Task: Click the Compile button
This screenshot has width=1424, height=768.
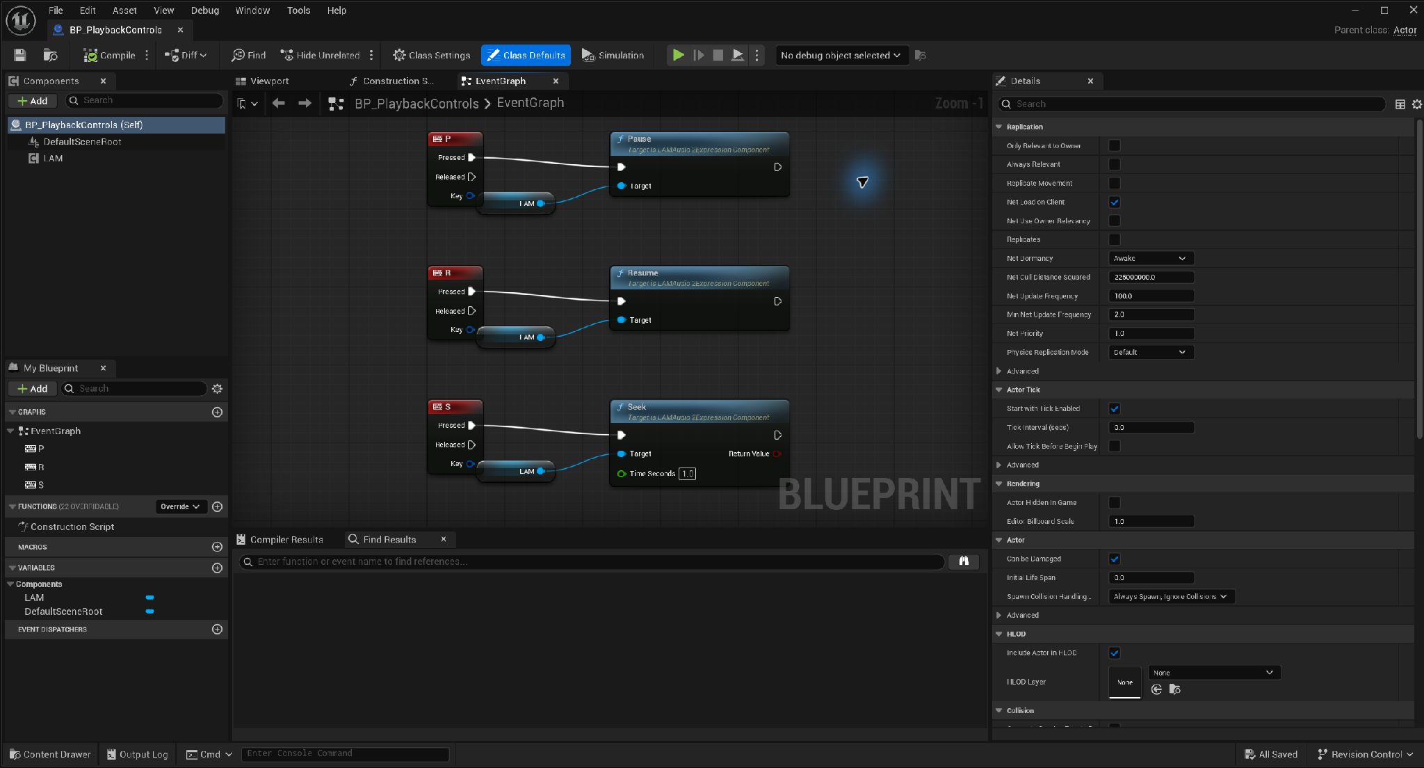Action: click(109, 55)
